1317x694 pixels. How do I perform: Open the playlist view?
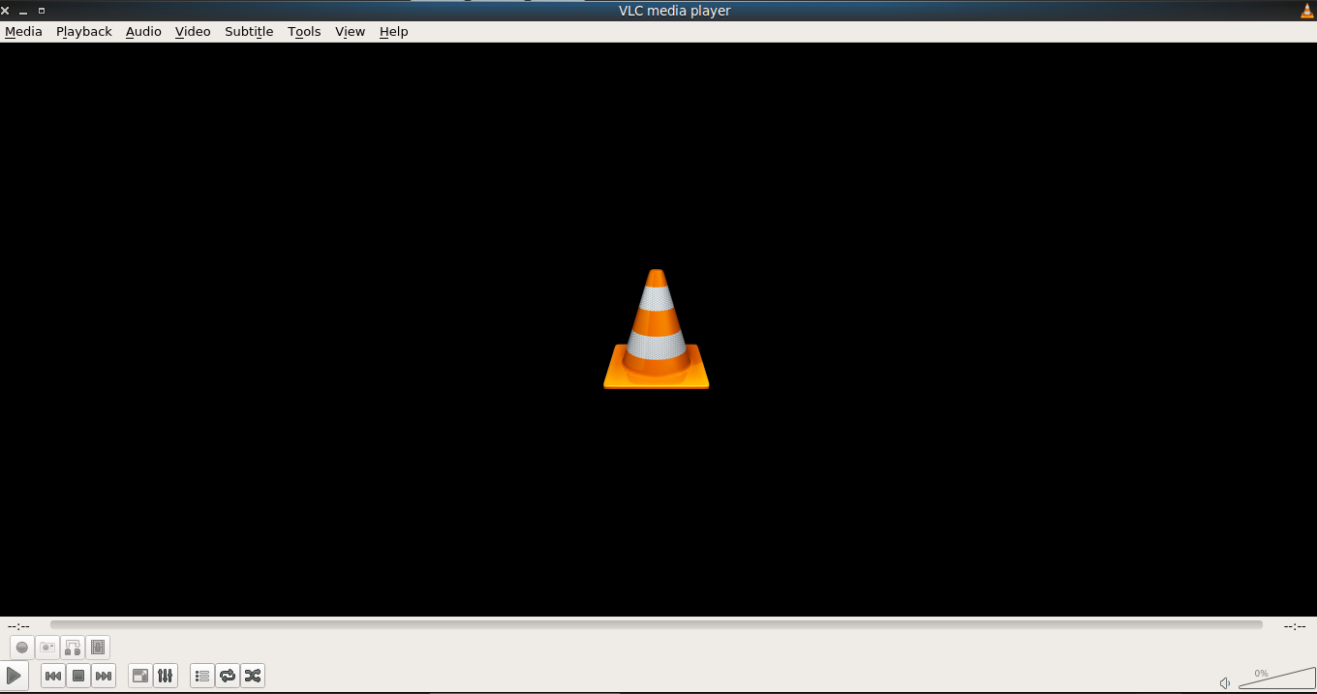click(x=202, y=676)
